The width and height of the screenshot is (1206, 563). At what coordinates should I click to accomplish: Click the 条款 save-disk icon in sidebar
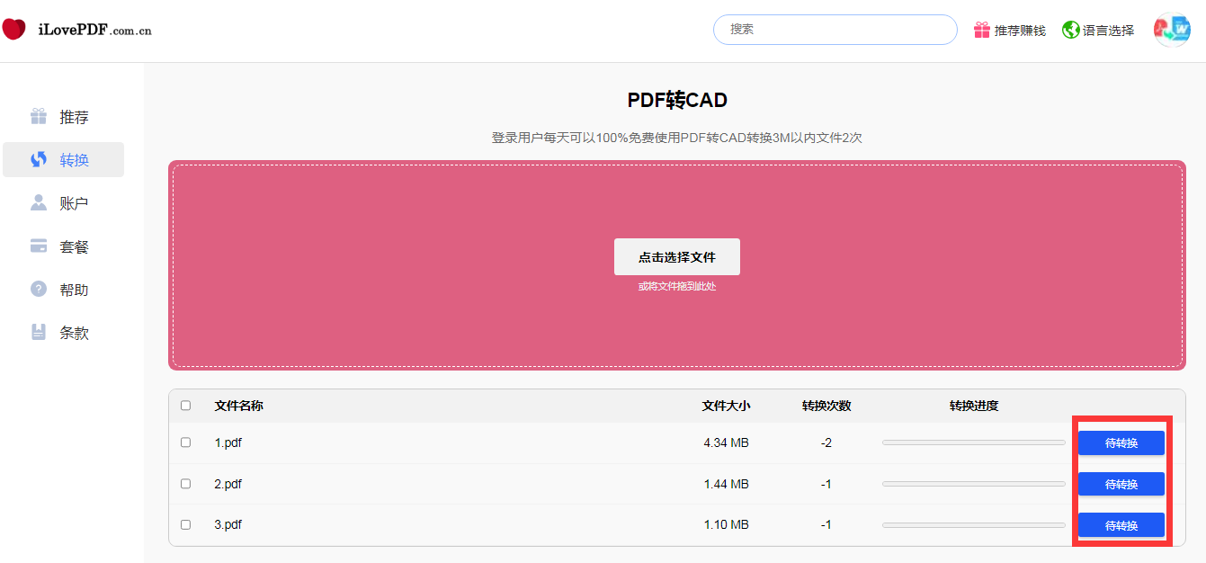coord(38,332)
